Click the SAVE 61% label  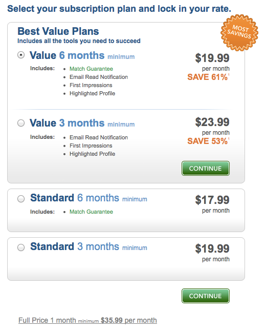(x=208, y=77)
